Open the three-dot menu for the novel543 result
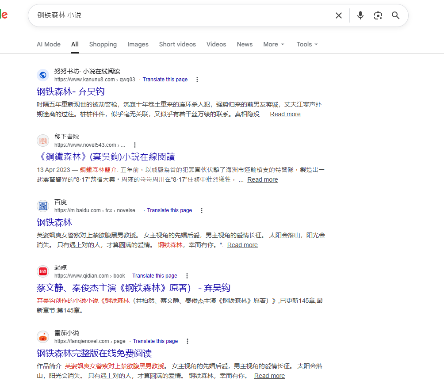Viewport: 444px width, 381px height. (135, 145)
